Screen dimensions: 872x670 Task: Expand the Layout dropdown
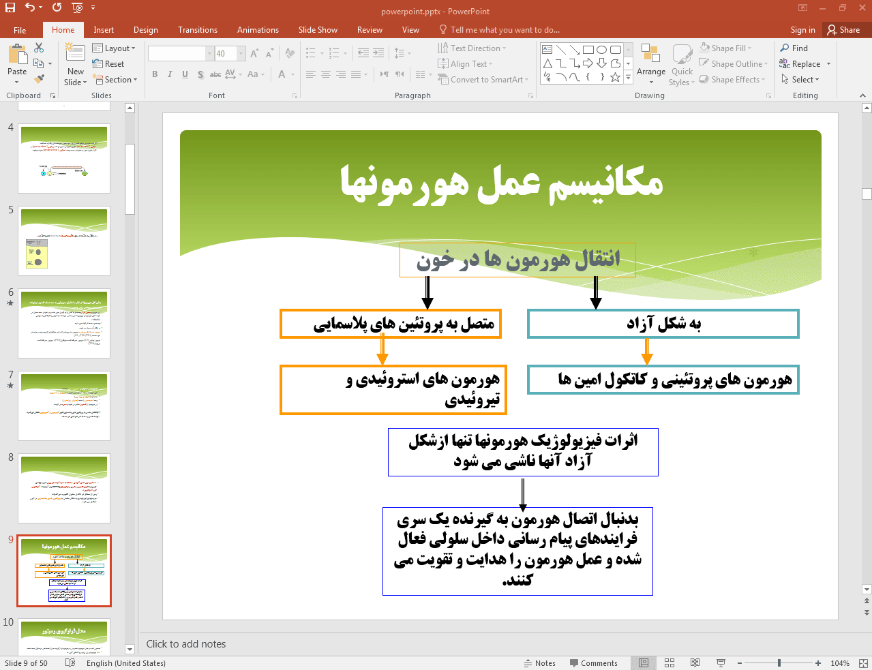[x=114, y=48]
